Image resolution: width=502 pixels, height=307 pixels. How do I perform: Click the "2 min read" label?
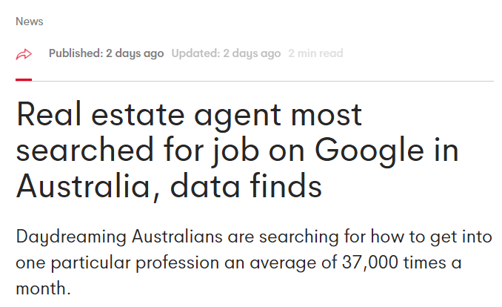point(315,53)
